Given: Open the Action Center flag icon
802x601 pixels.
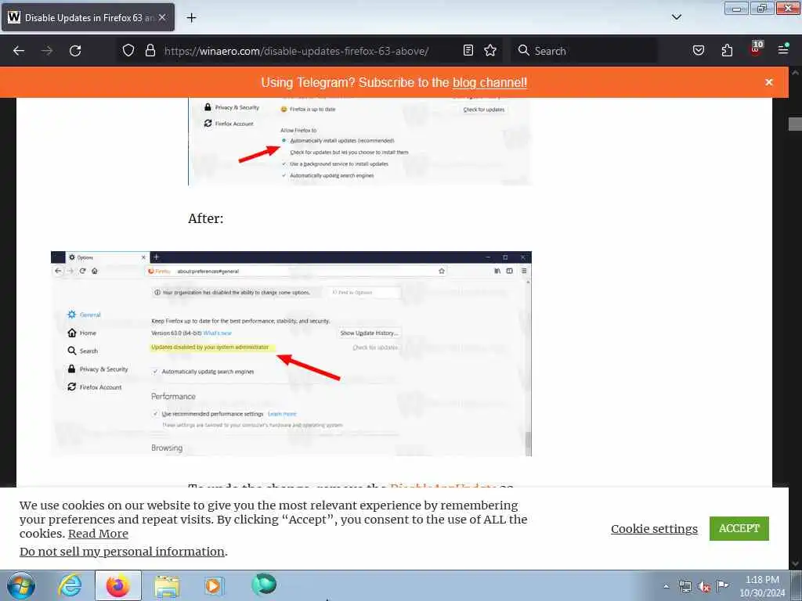Looking at the screenshot, I should tap(723, 585).
